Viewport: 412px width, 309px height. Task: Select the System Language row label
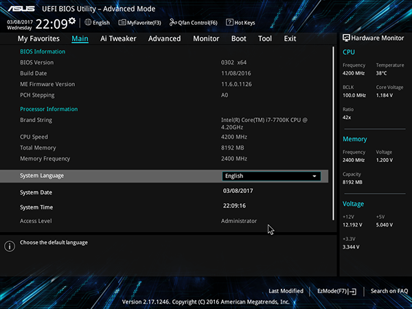(42, 176)
